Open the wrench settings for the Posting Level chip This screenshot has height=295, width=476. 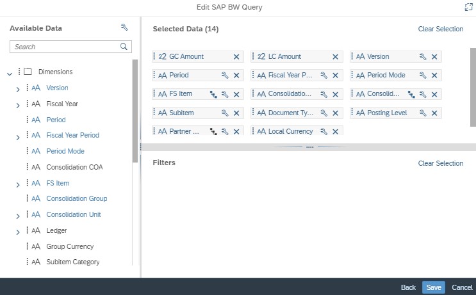pyautogui.click(x=423, y=113)
